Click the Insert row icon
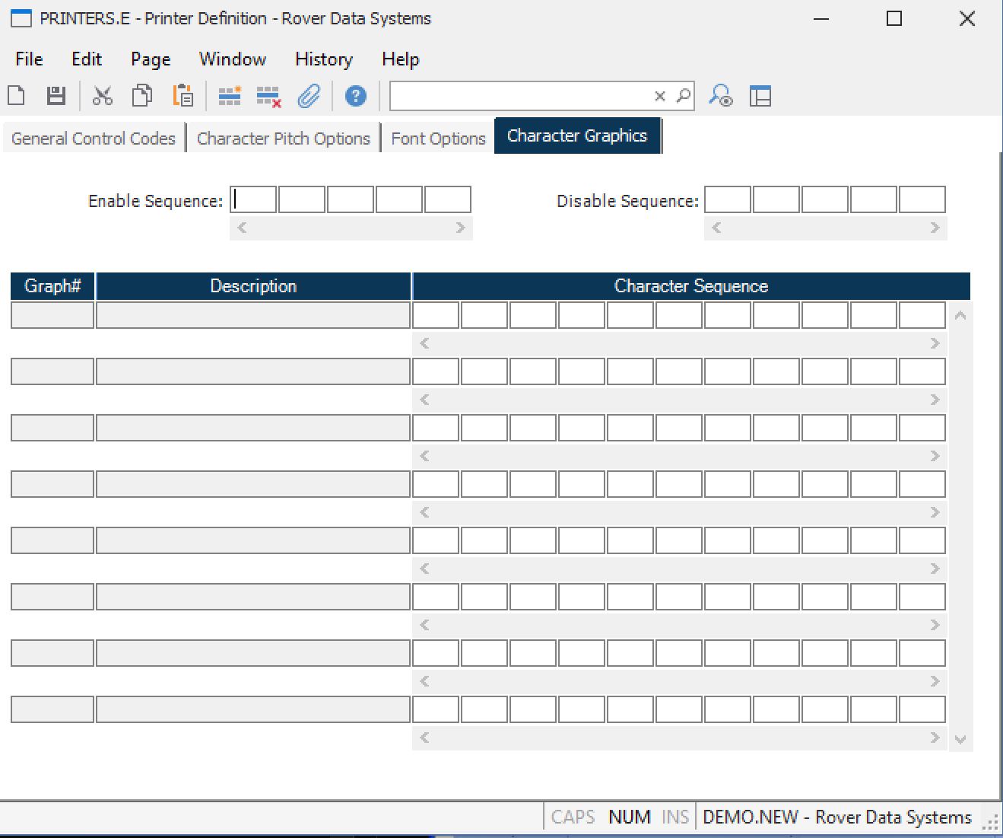The height and width of the screenshot is (838, 1003). [x=229, y=96]
